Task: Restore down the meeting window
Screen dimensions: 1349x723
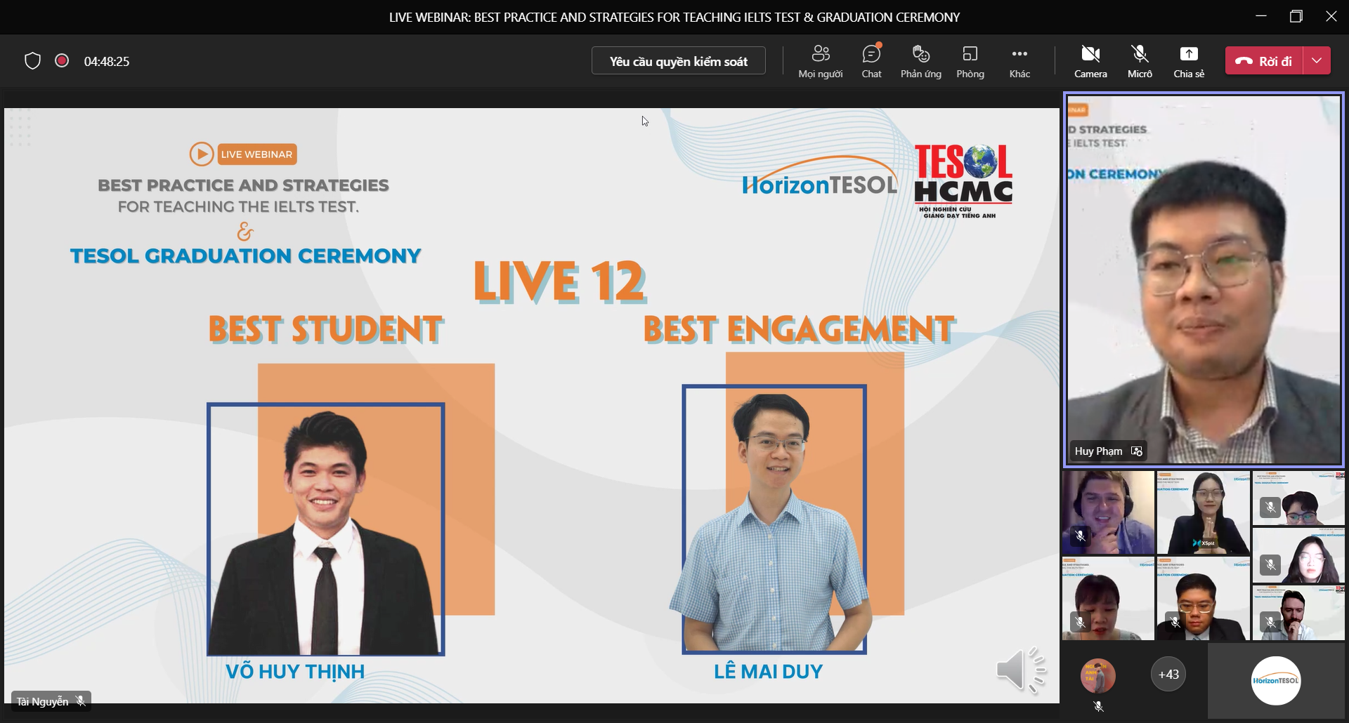Action: tap(1296, 16)
